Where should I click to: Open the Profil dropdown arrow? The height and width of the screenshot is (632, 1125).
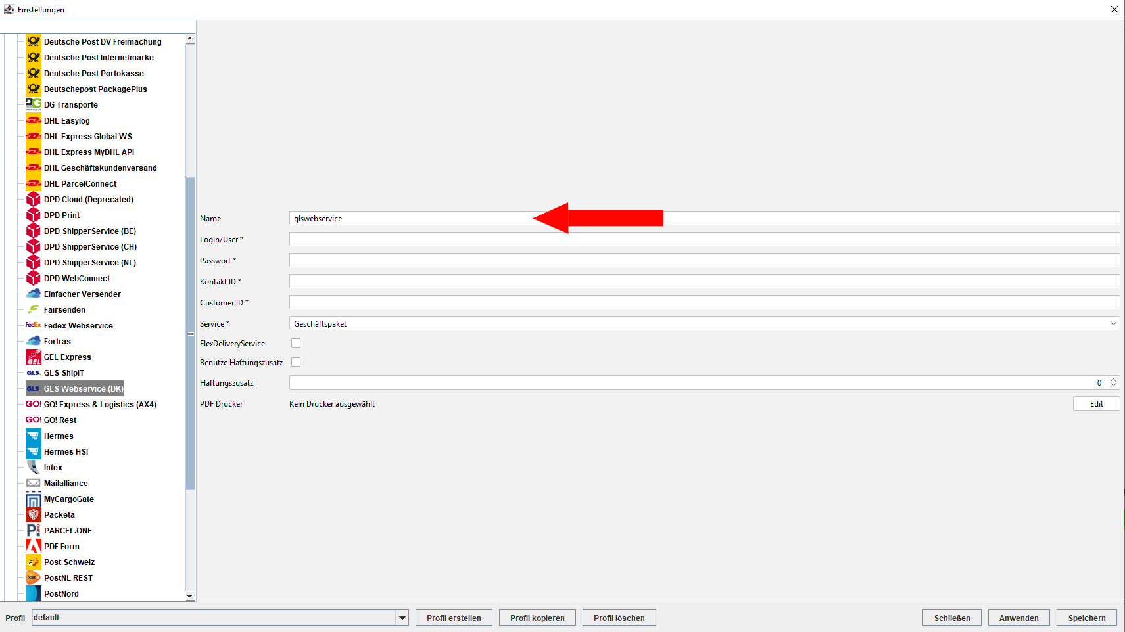[x=402, y=618]
